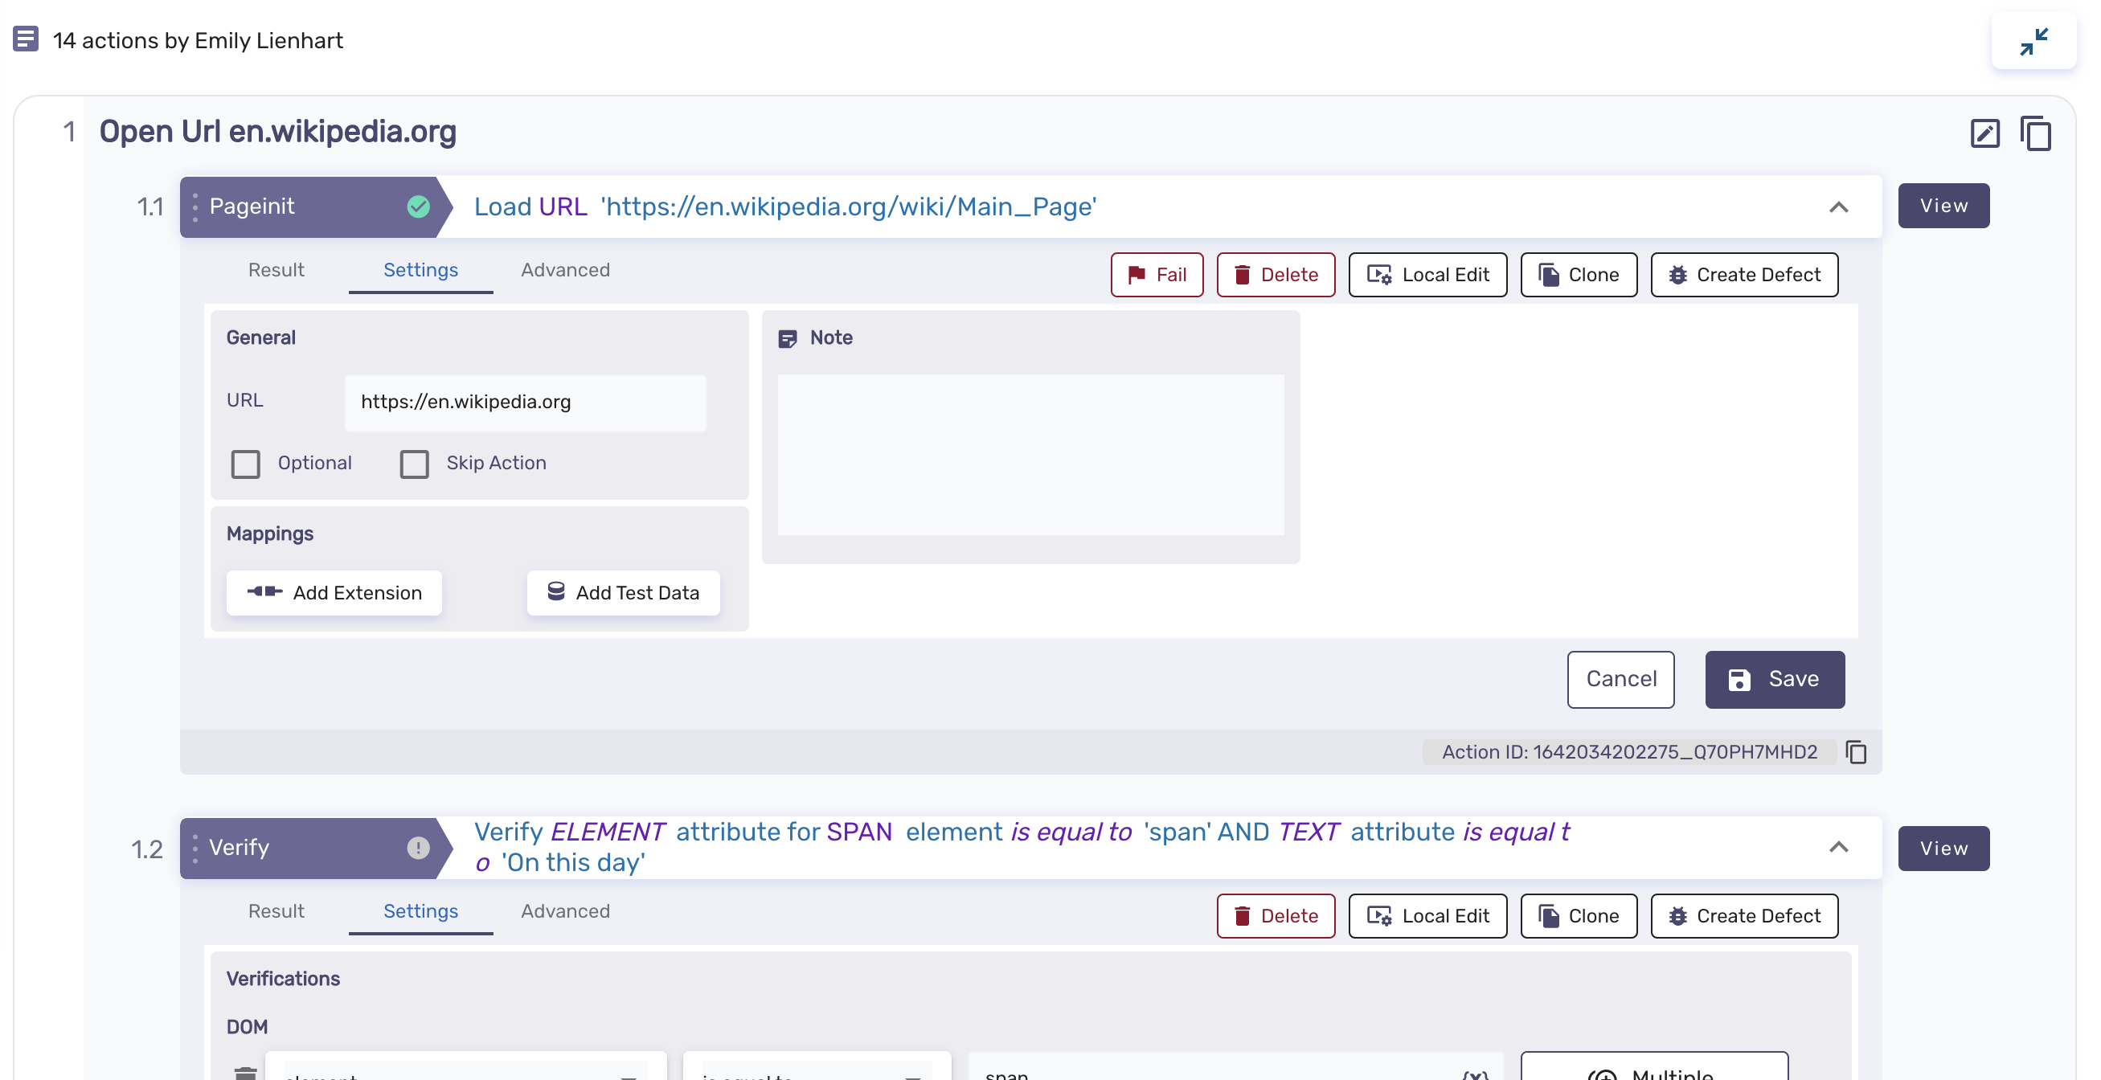Copy step 1 using the duplicate icon
This screenshot has width=2101, height=1080.
click(x=2036, y=133)
